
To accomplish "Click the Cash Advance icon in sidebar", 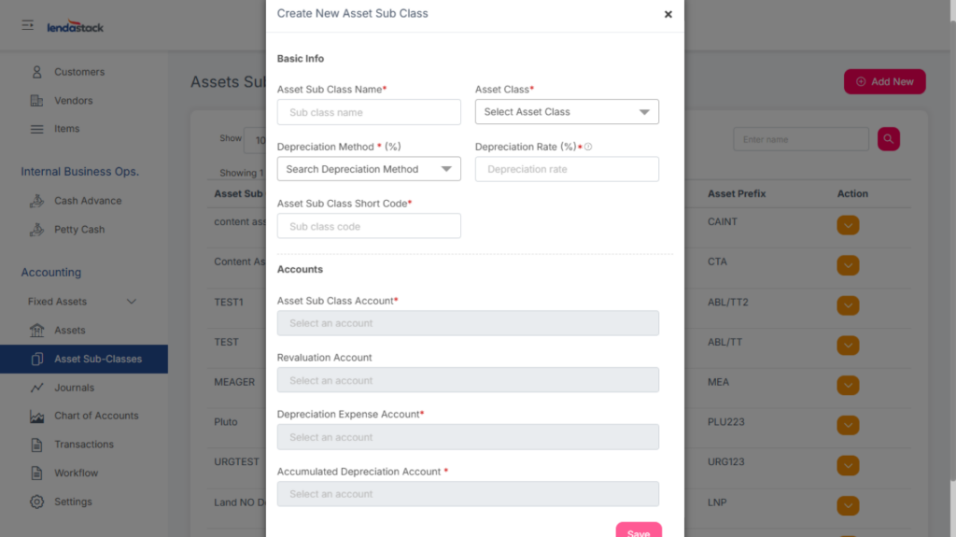I will point(37,201).
